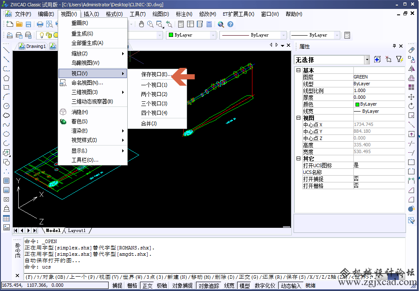Screen dimensions: 420x291
Task: Open the 修改(M) menu
Action: (x=207, y=14)
